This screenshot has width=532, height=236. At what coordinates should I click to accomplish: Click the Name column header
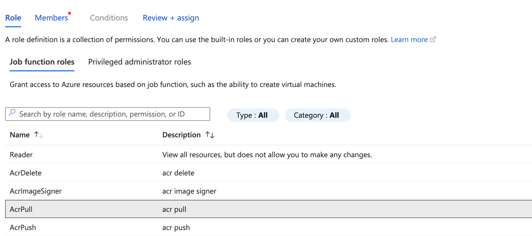click(x=20, y=135)
